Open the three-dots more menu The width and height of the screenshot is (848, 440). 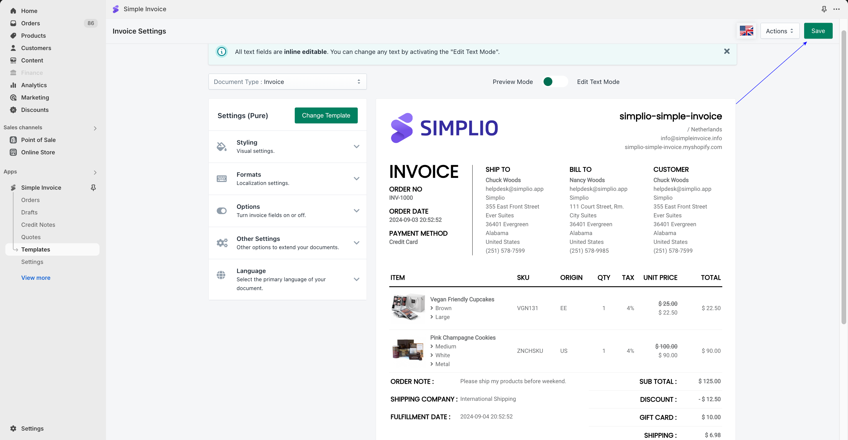(837, 9)
